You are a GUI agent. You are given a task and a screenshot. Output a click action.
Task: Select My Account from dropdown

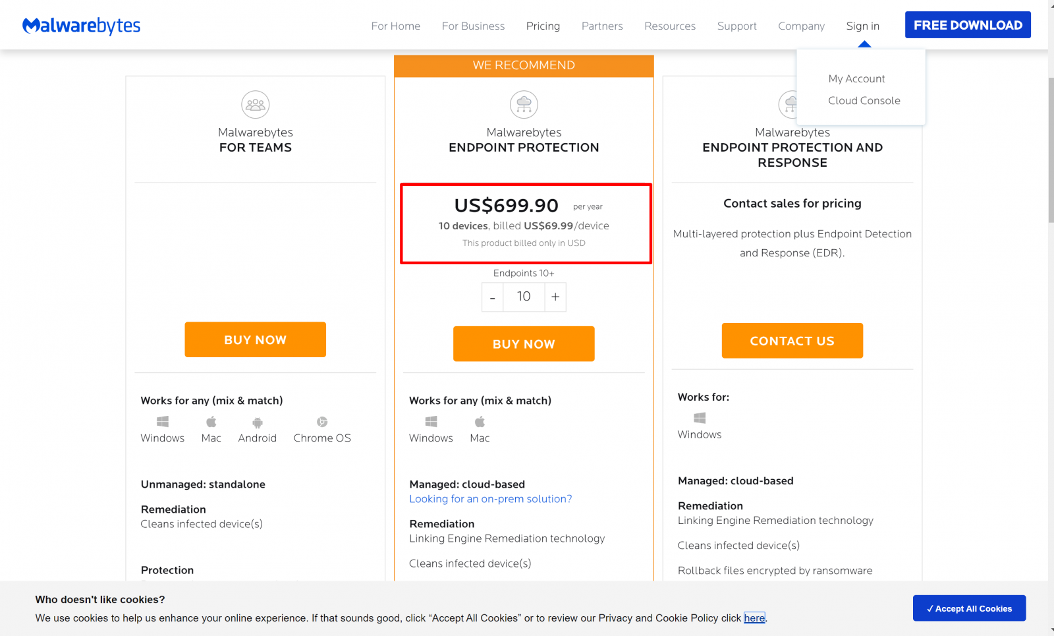(x=856, y=78)
